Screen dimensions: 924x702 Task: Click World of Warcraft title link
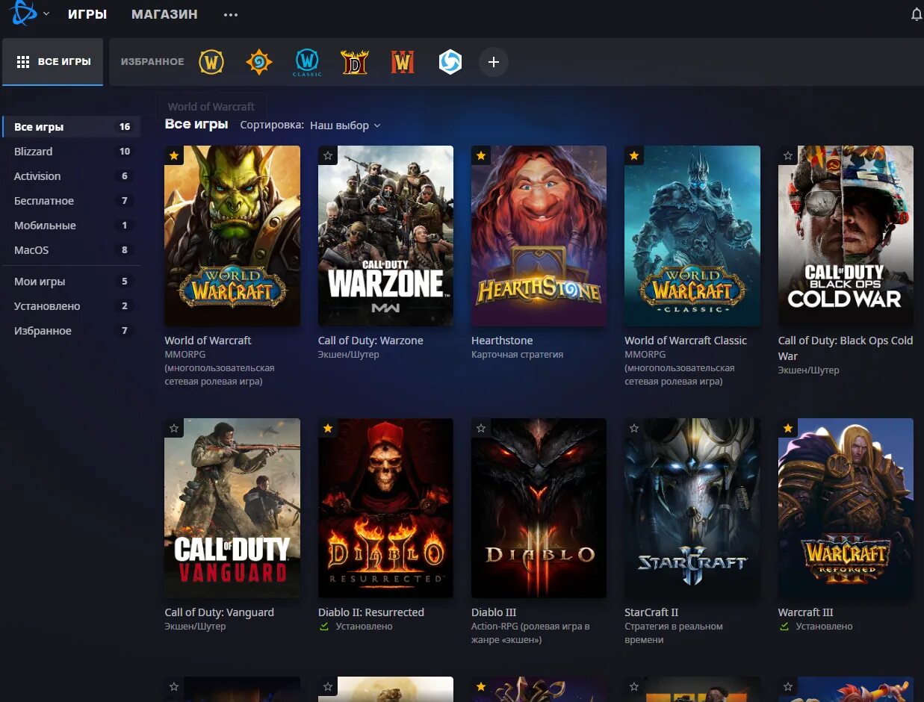[x=208, y=341]
